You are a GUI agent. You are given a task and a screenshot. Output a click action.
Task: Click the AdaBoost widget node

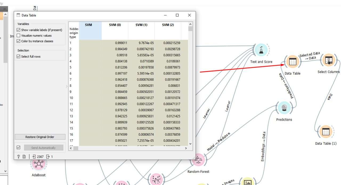click(39, 164)
